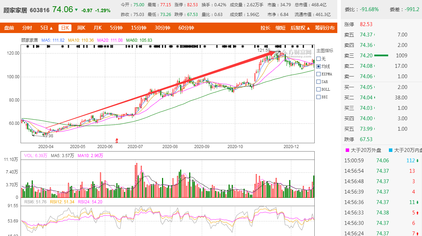Click the red S marker on timeline
The image size is (422, 236).
[117, 141]
